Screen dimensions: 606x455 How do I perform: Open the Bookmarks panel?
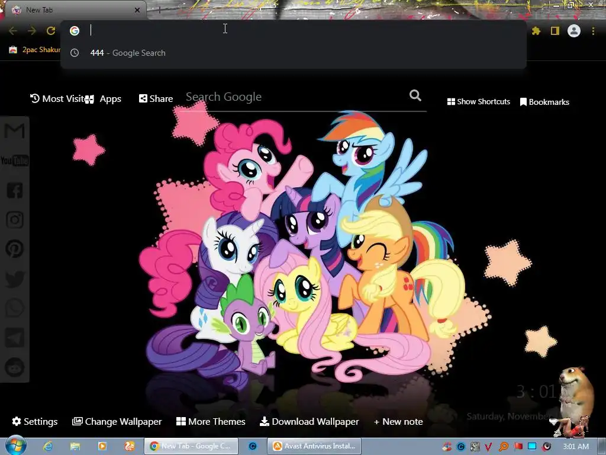pos(544,102)
